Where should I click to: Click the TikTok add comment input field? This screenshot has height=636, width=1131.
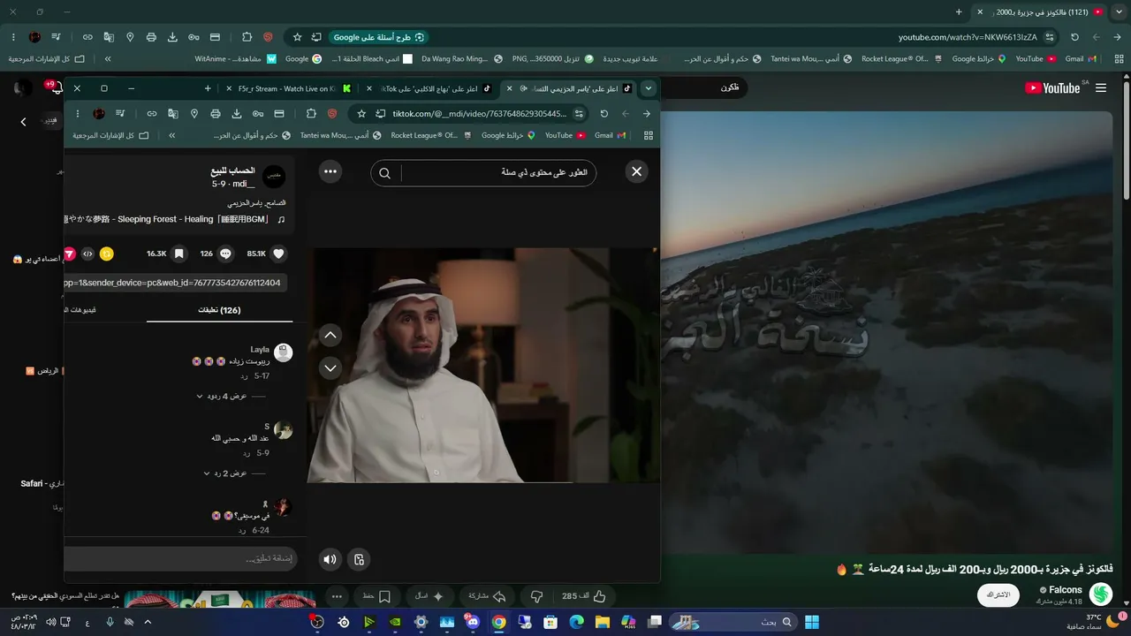(181, 559)
